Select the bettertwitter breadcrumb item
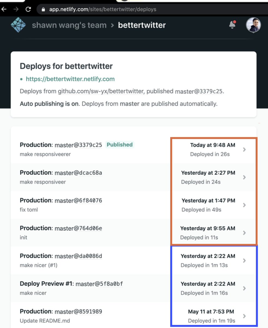 pos(141,25)
